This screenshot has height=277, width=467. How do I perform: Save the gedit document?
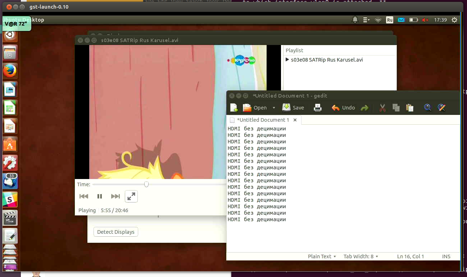293,107
